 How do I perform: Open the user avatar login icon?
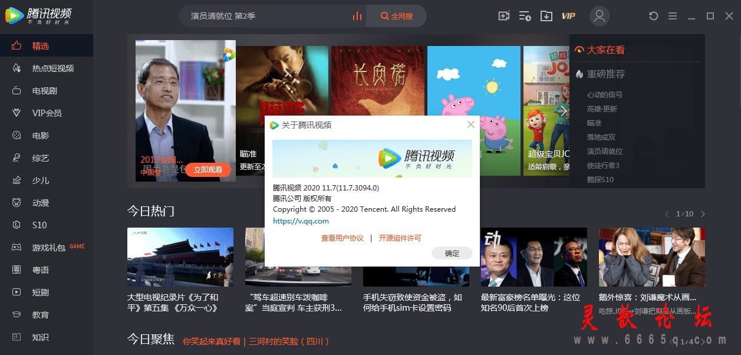(x=600, y=16)
